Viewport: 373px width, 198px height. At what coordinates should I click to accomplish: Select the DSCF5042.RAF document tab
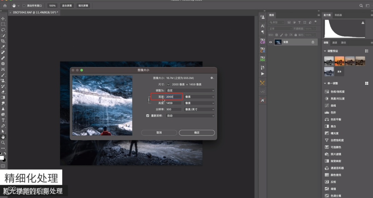click(x=36, y=12)
